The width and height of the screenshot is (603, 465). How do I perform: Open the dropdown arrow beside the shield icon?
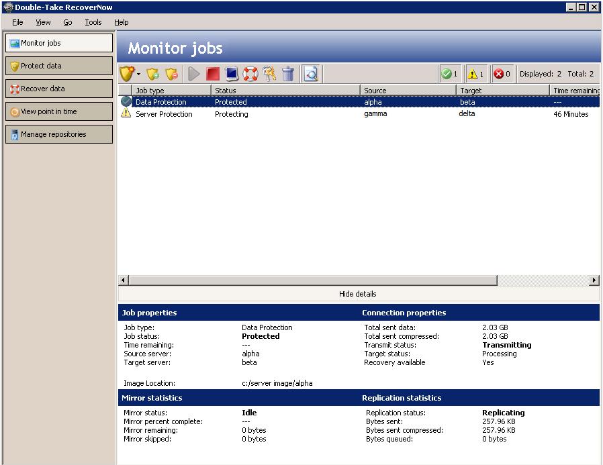(138, 74)
